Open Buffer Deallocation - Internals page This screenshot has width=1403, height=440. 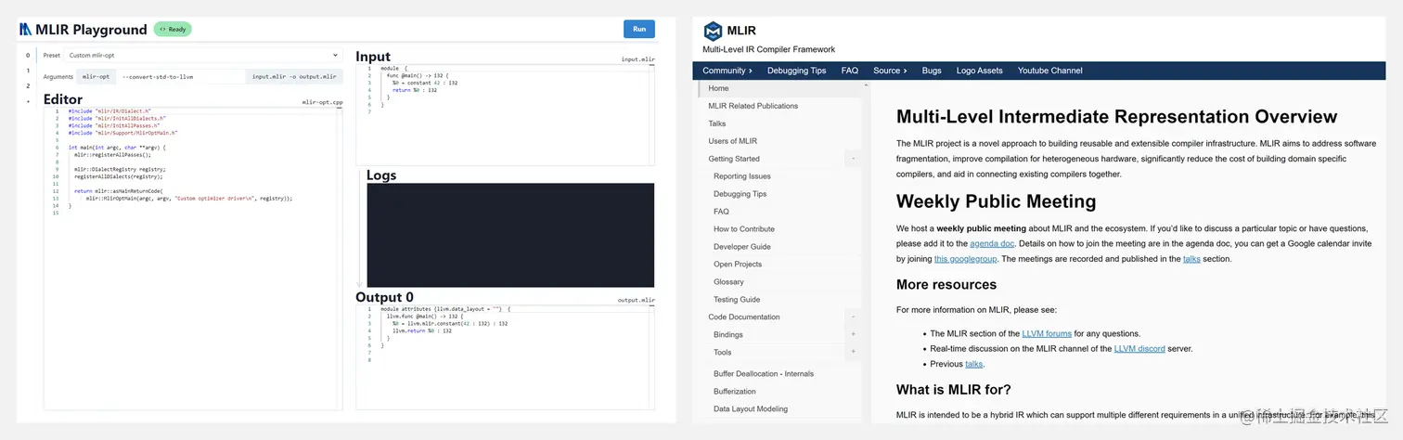click(764, 374)
